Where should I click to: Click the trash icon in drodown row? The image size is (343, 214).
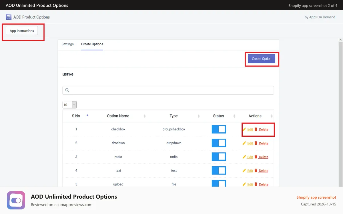(256, 143)
